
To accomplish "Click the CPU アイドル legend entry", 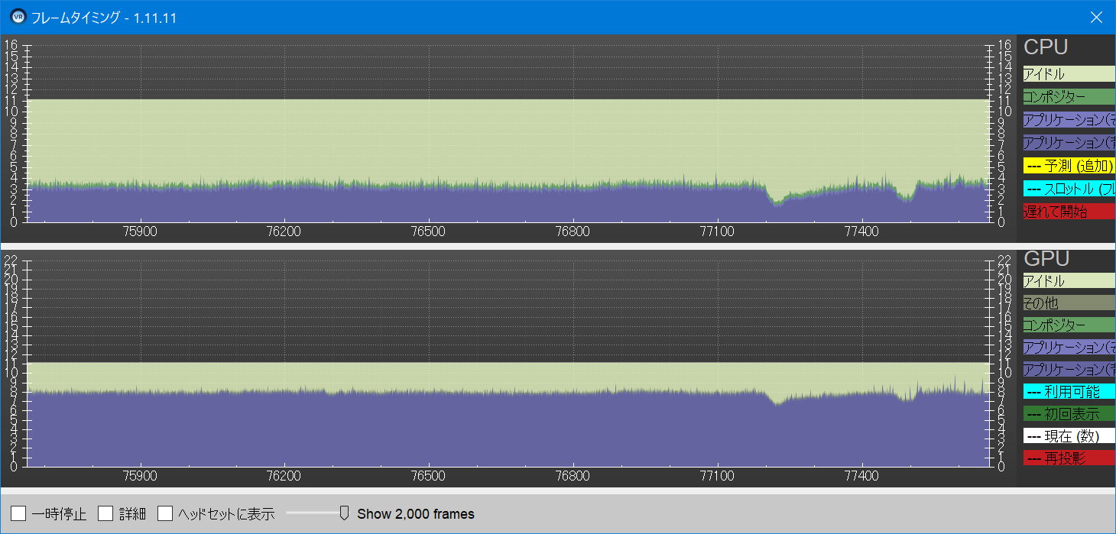I will (x=1069, y=74).
